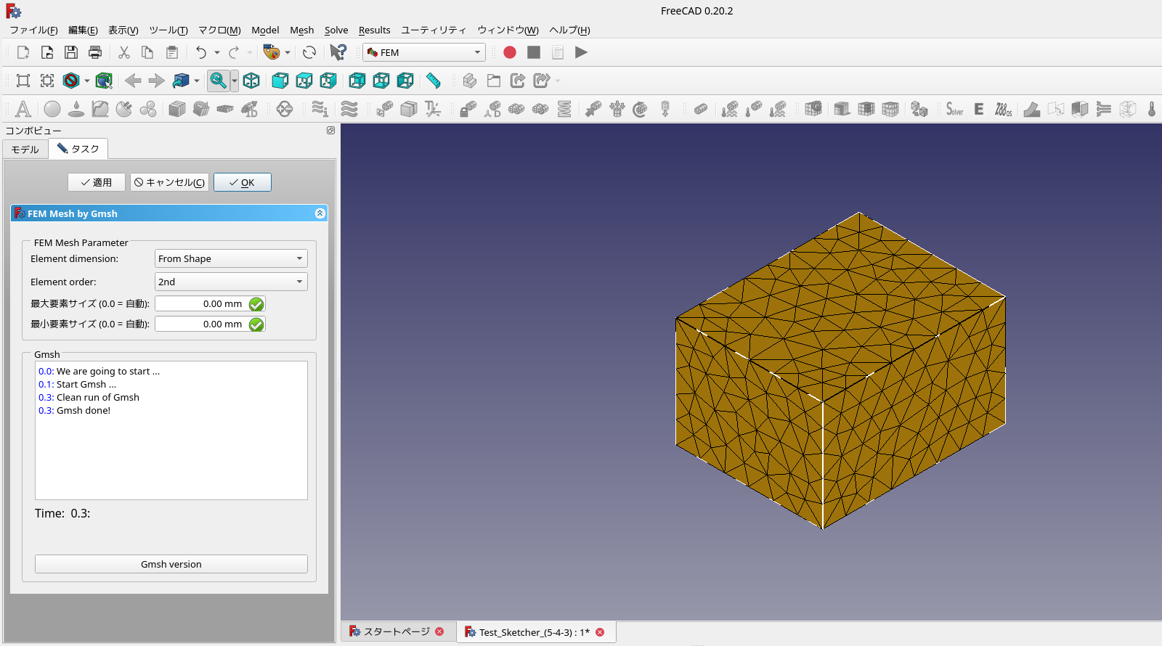
Task: Open the Mesh menu
Action: (302, 30)
